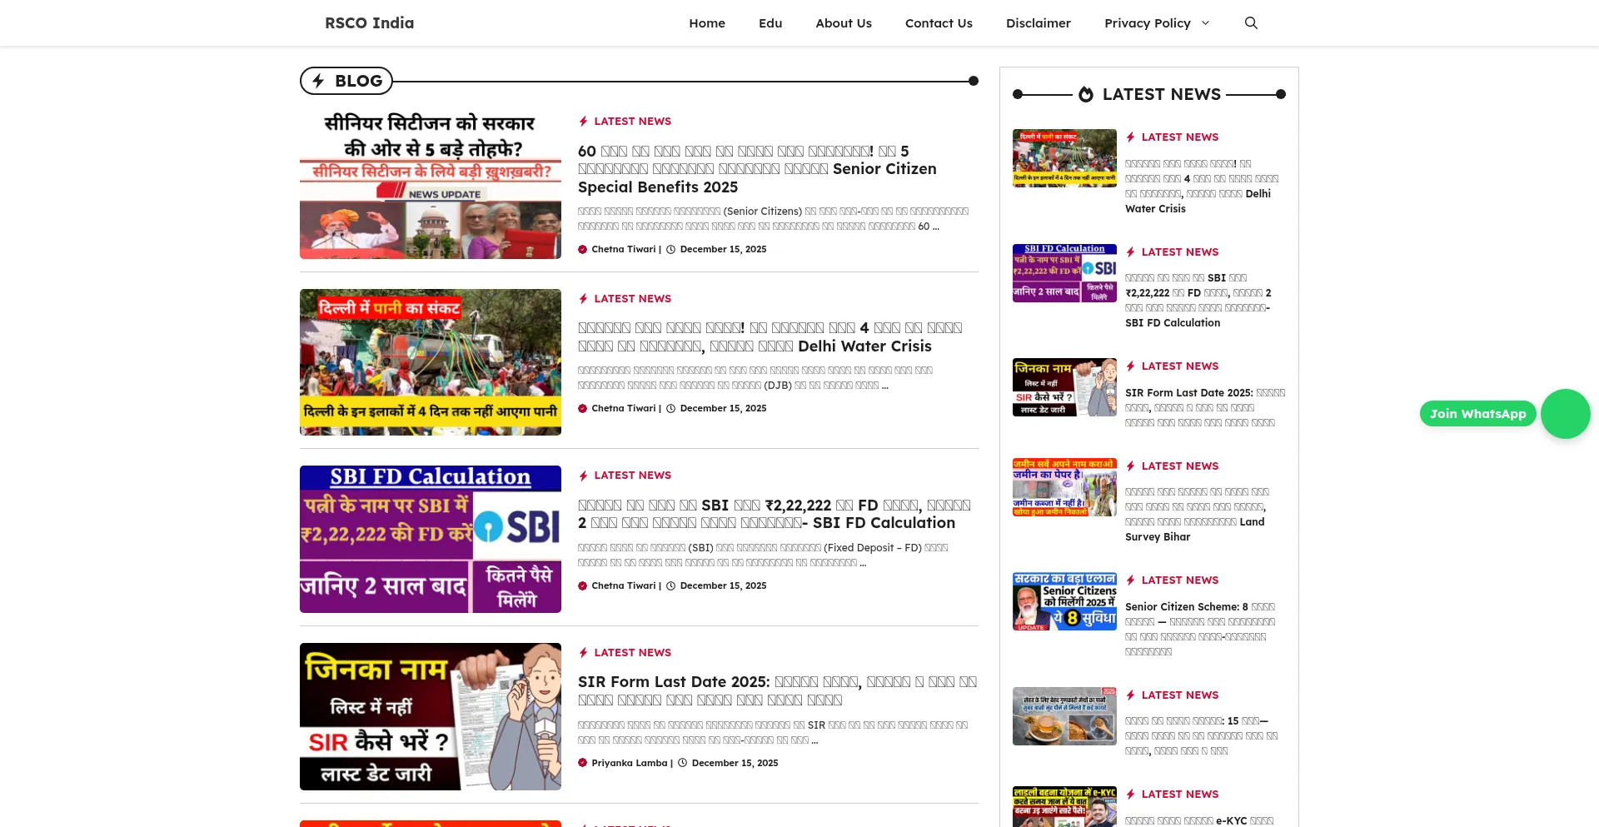Click the author icon next to Priyanka Lamba
1599x827 pixels.
click(582, 762)
